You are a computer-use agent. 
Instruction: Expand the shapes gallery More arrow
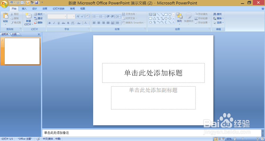pyautogui.click(x=173, y=22)
